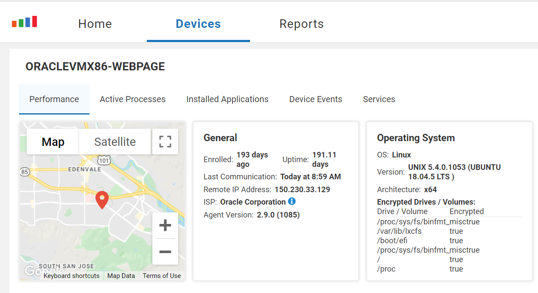Open the Device Events tab
Viewport: 538px width, 293px height.
click(316, 99)
